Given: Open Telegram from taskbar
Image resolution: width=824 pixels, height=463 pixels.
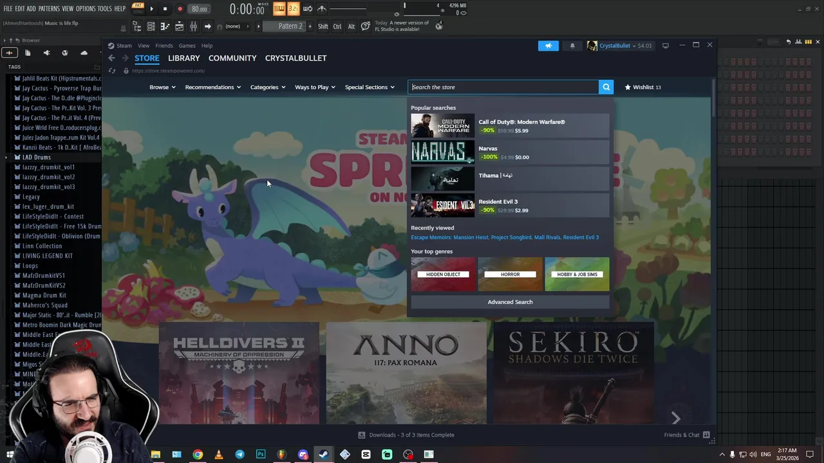Looking at the screenshot, I should (239, 455).
